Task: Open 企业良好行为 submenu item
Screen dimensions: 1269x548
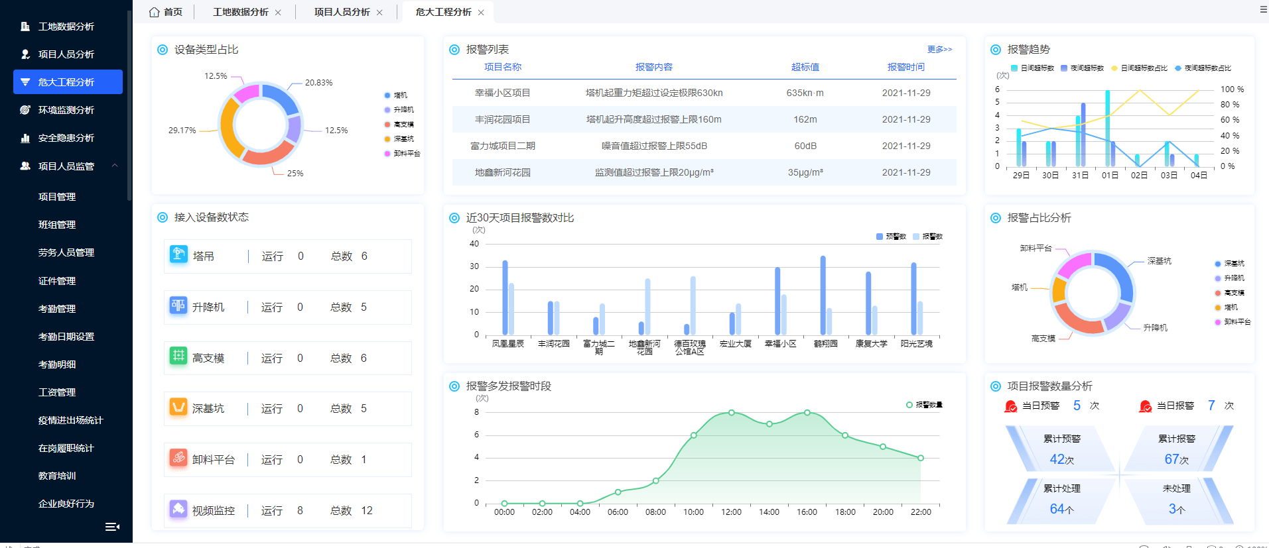Action: [66, 504]
